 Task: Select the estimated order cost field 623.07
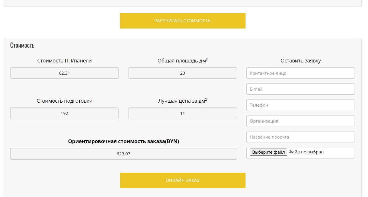(x=123, y=154)
